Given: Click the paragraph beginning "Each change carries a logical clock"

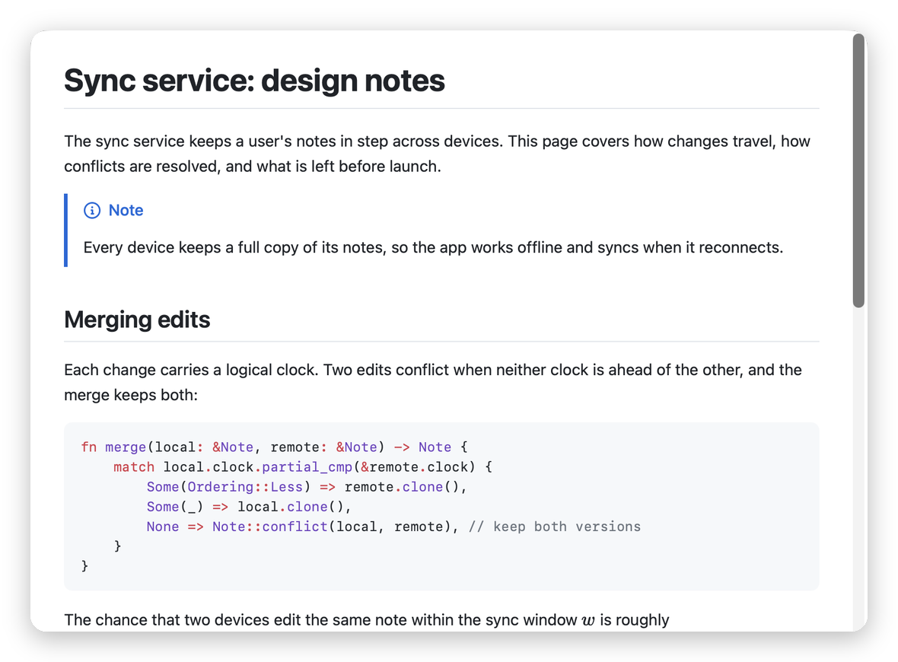Looking at the screenshot, I should click(433, 382).
